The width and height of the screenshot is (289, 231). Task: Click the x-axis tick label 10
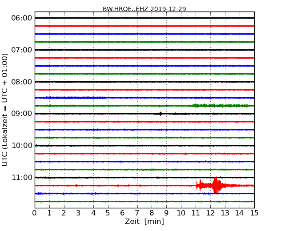tap(181, 213)
